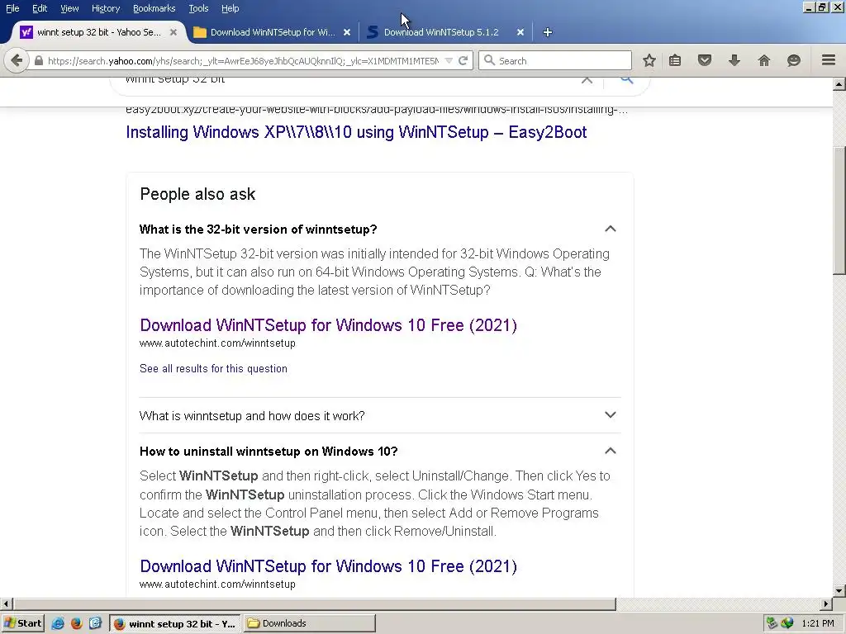Open the Help menu
The image size is (846, 634).
230,8
